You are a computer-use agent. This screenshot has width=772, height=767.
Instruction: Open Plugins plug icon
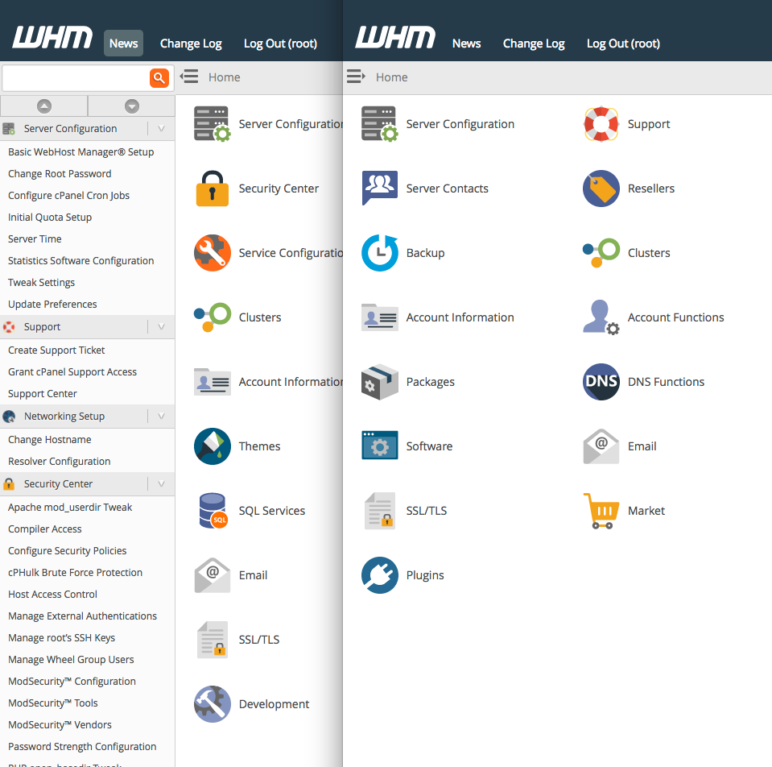pyautogui.click(x=380, y=575)
